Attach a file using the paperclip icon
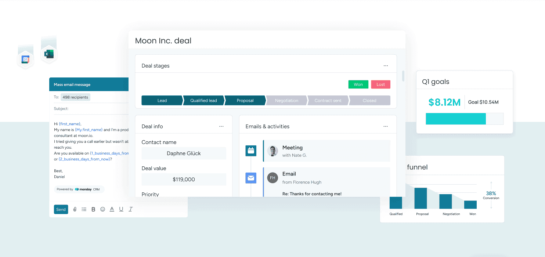Screen dimensions: 545x257 [x=75, y=209]
